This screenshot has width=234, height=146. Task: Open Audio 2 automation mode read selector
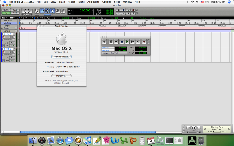point(12,61)
